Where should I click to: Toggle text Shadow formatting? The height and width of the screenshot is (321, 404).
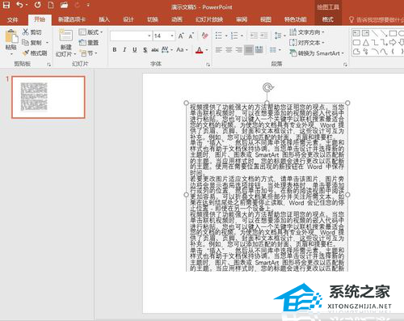pos(145,50)
